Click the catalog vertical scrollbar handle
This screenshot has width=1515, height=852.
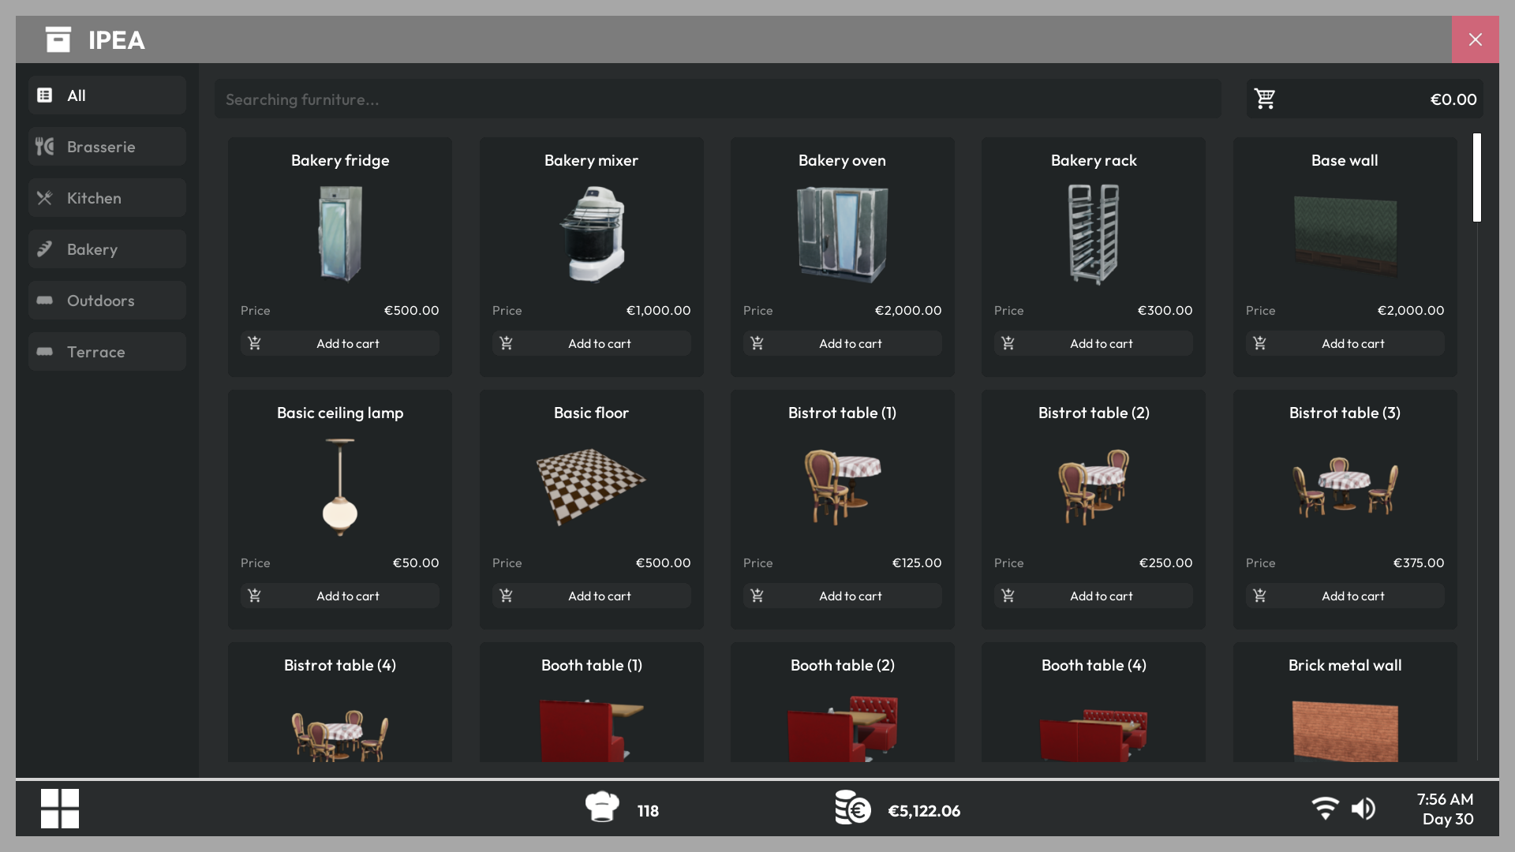pos(1477,177)
